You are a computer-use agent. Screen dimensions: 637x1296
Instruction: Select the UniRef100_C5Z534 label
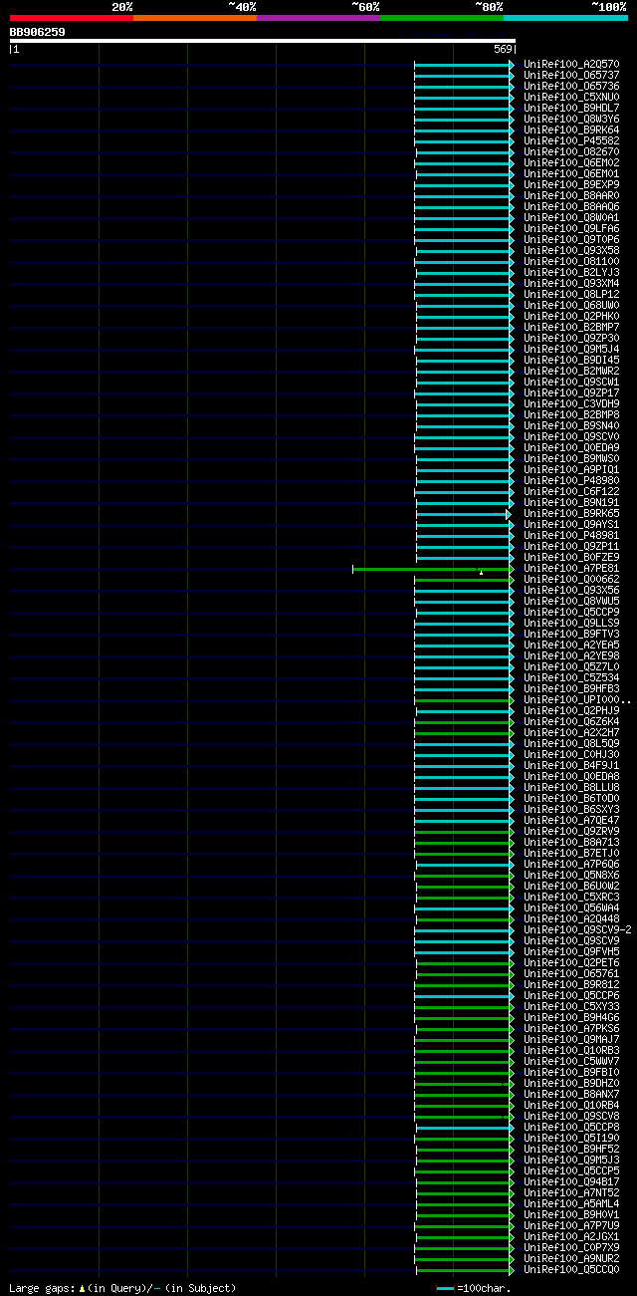tap(571, 677)
